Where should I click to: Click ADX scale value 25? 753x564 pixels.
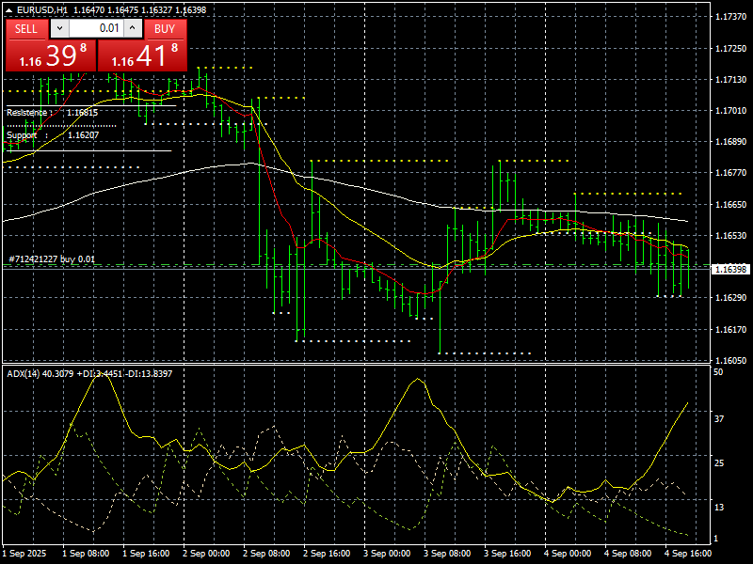point(718,463)
